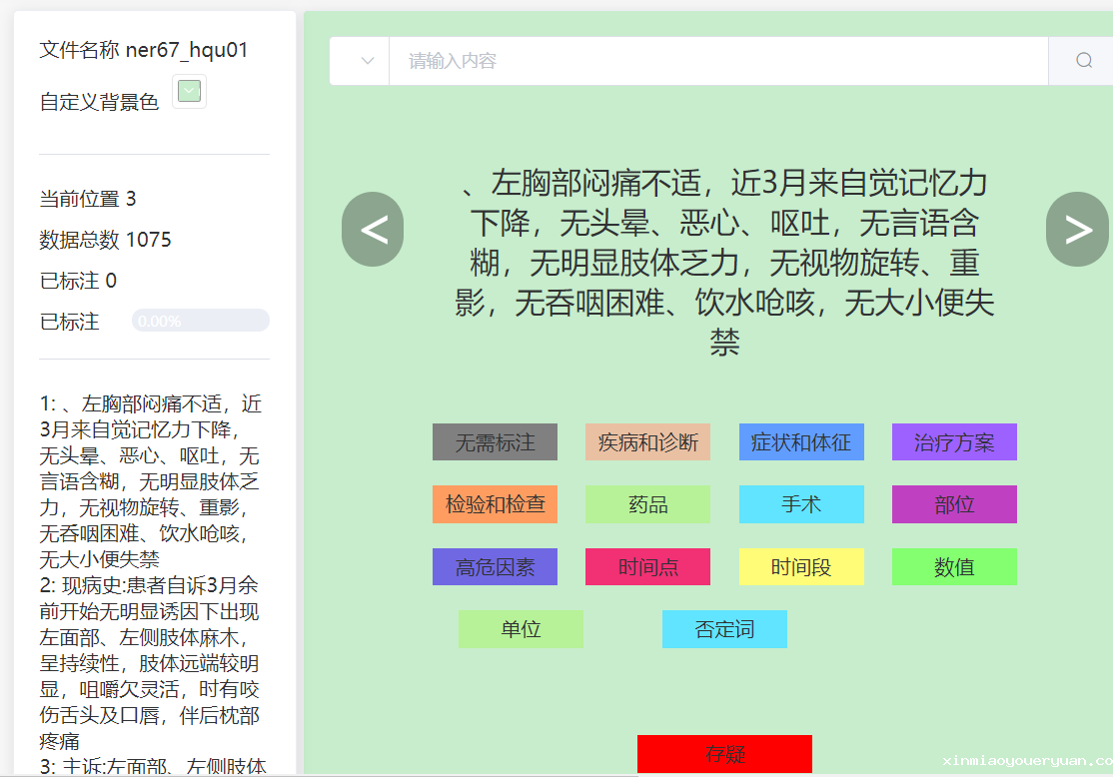Apply the 否定词 label

click(x=724, y=629)
